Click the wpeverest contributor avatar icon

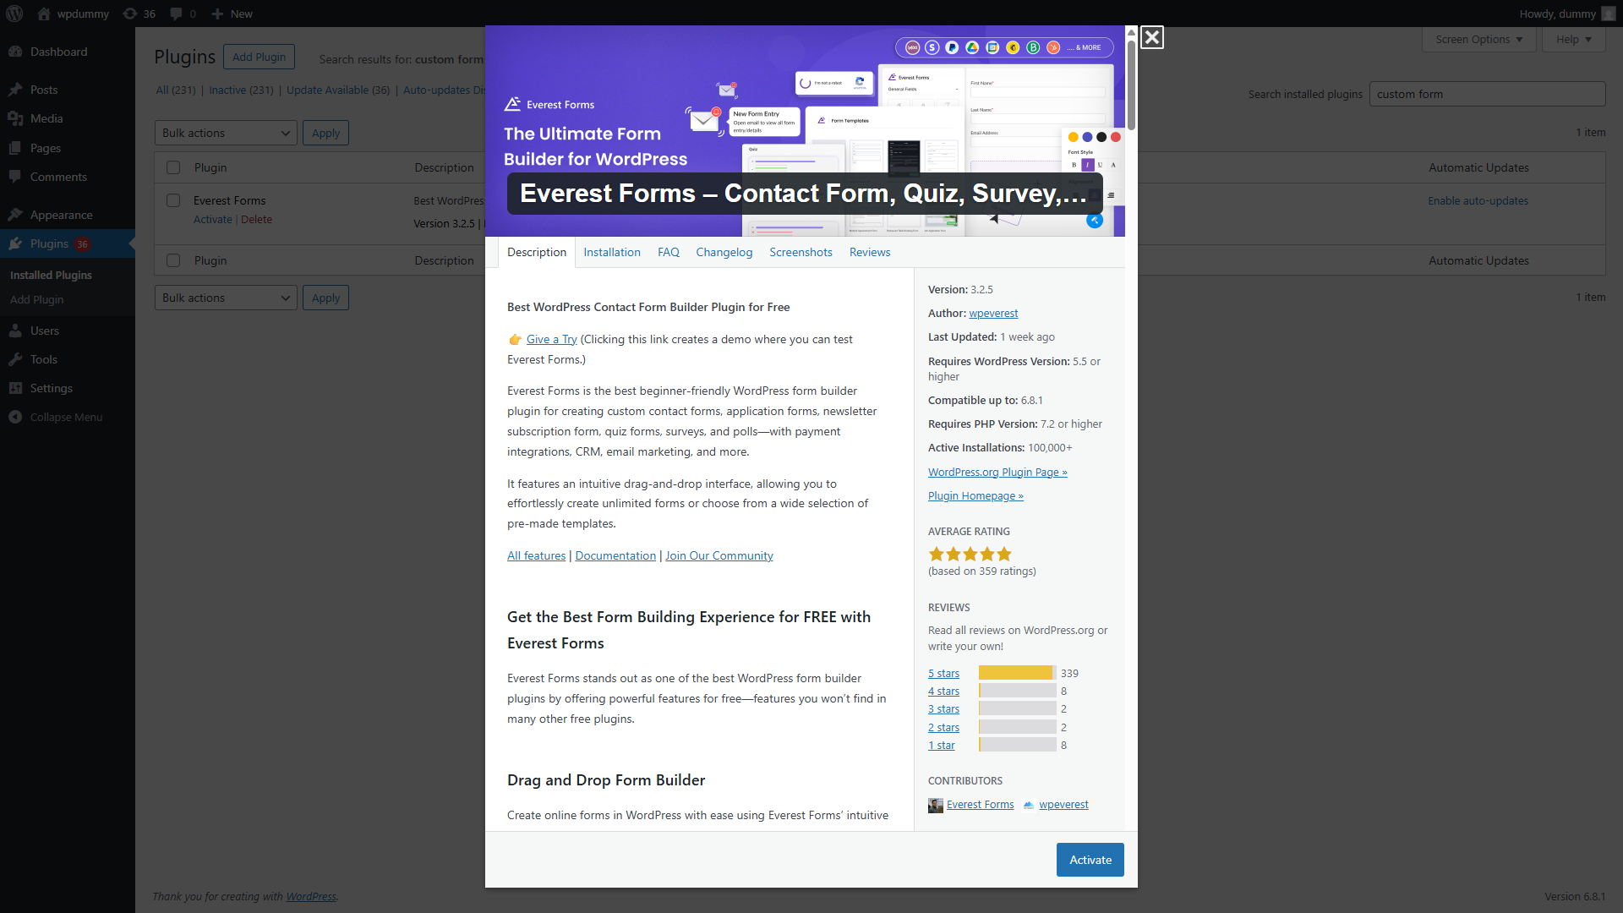1028,805
